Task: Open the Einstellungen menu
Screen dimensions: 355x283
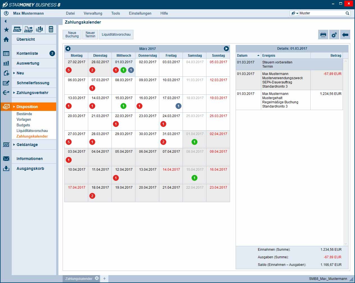Action: coord(140,13)
